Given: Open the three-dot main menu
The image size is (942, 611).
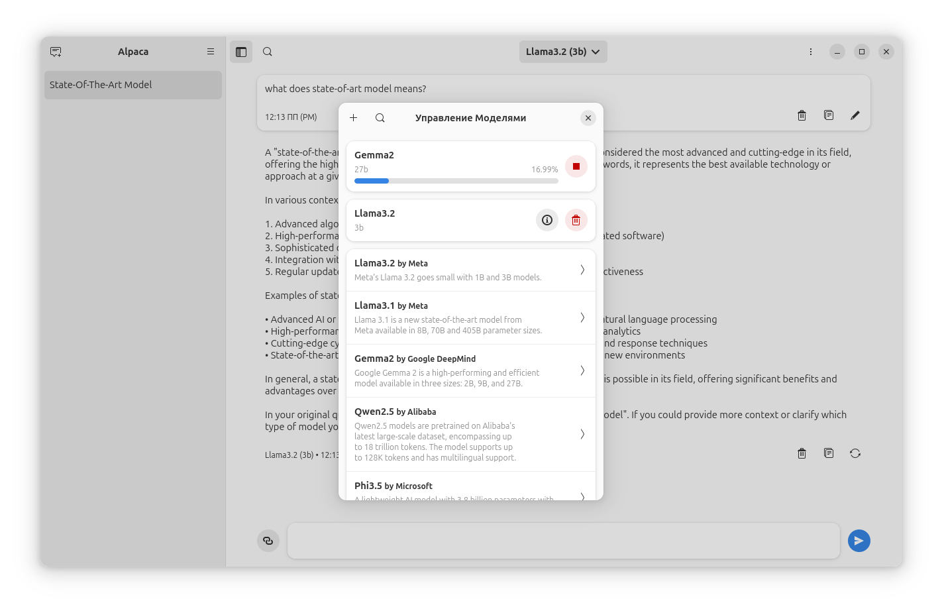Looking at the screenshot, I should coord(810,52).
